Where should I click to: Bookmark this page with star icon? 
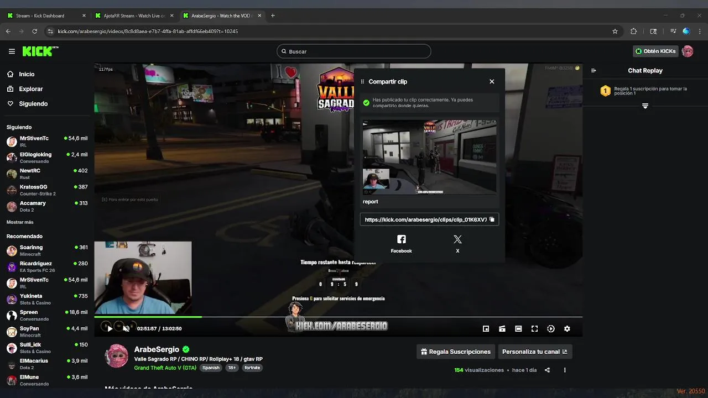615,32
